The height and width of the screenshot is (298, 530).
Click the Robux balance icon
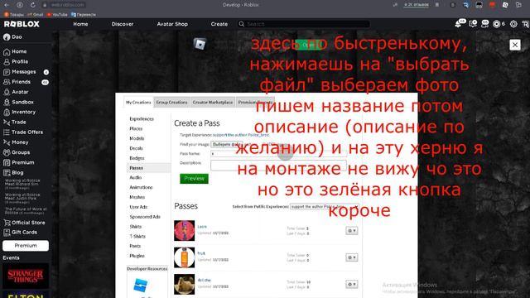pyautogui.click(x=497, y=24)
